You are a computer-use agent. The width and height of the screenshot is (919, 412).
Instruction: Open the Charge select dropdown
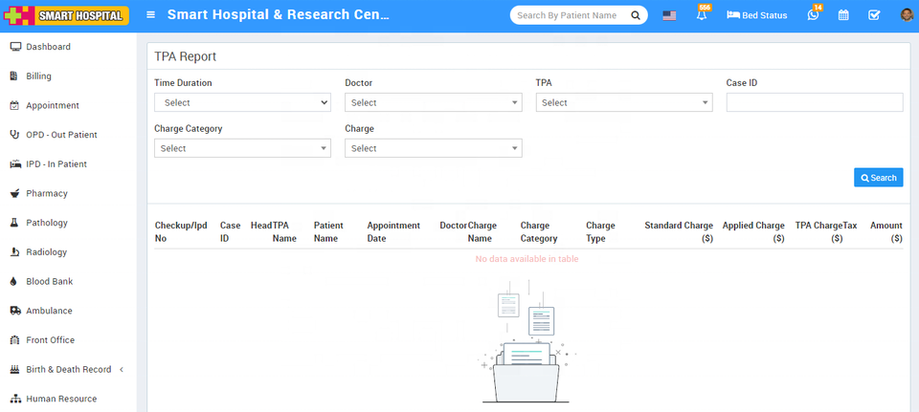click(433, 148)
